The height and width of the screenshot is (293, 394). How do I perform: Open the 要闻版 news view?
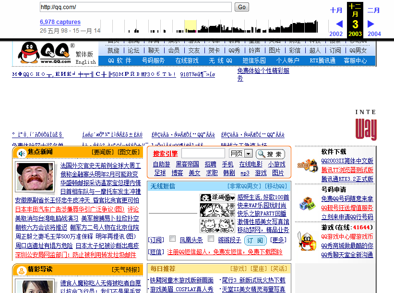pos(103,152)
